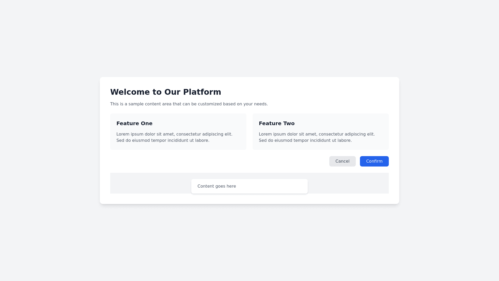Click the "Welcome to Our Platform" heading
Image resolution: width=499 pixels, height=281 pixels.
pyautogui.click(x=166, y=92)
